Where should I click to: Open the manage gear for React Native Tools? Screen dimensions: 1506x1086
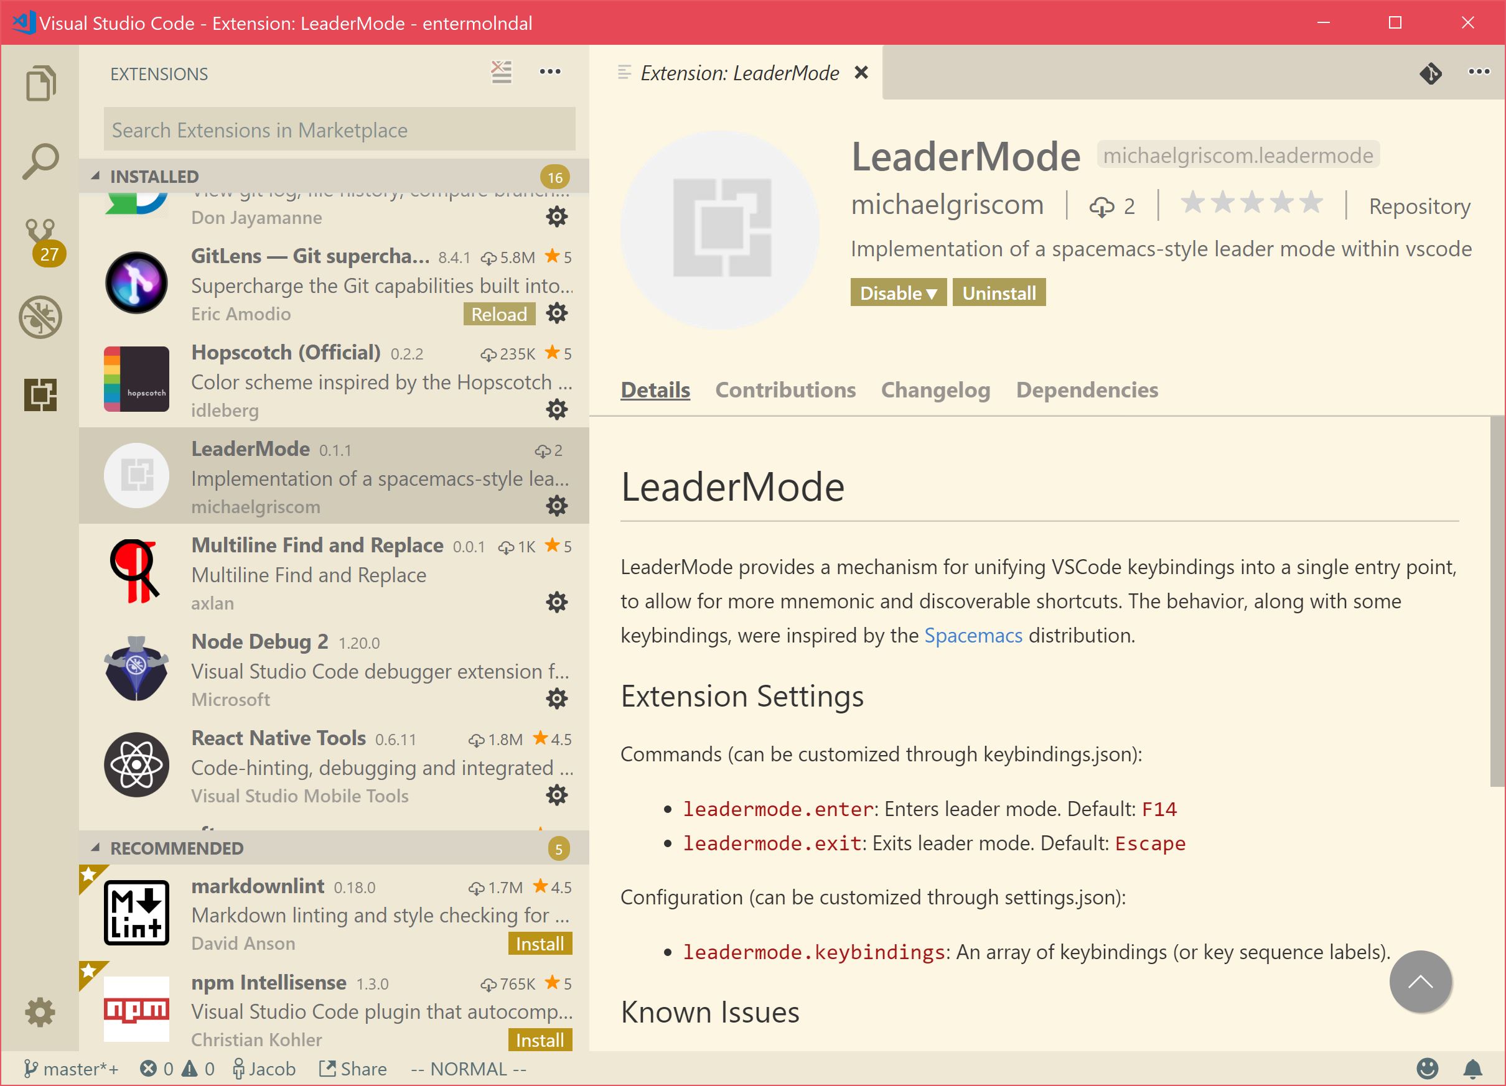tap(556, 794)
